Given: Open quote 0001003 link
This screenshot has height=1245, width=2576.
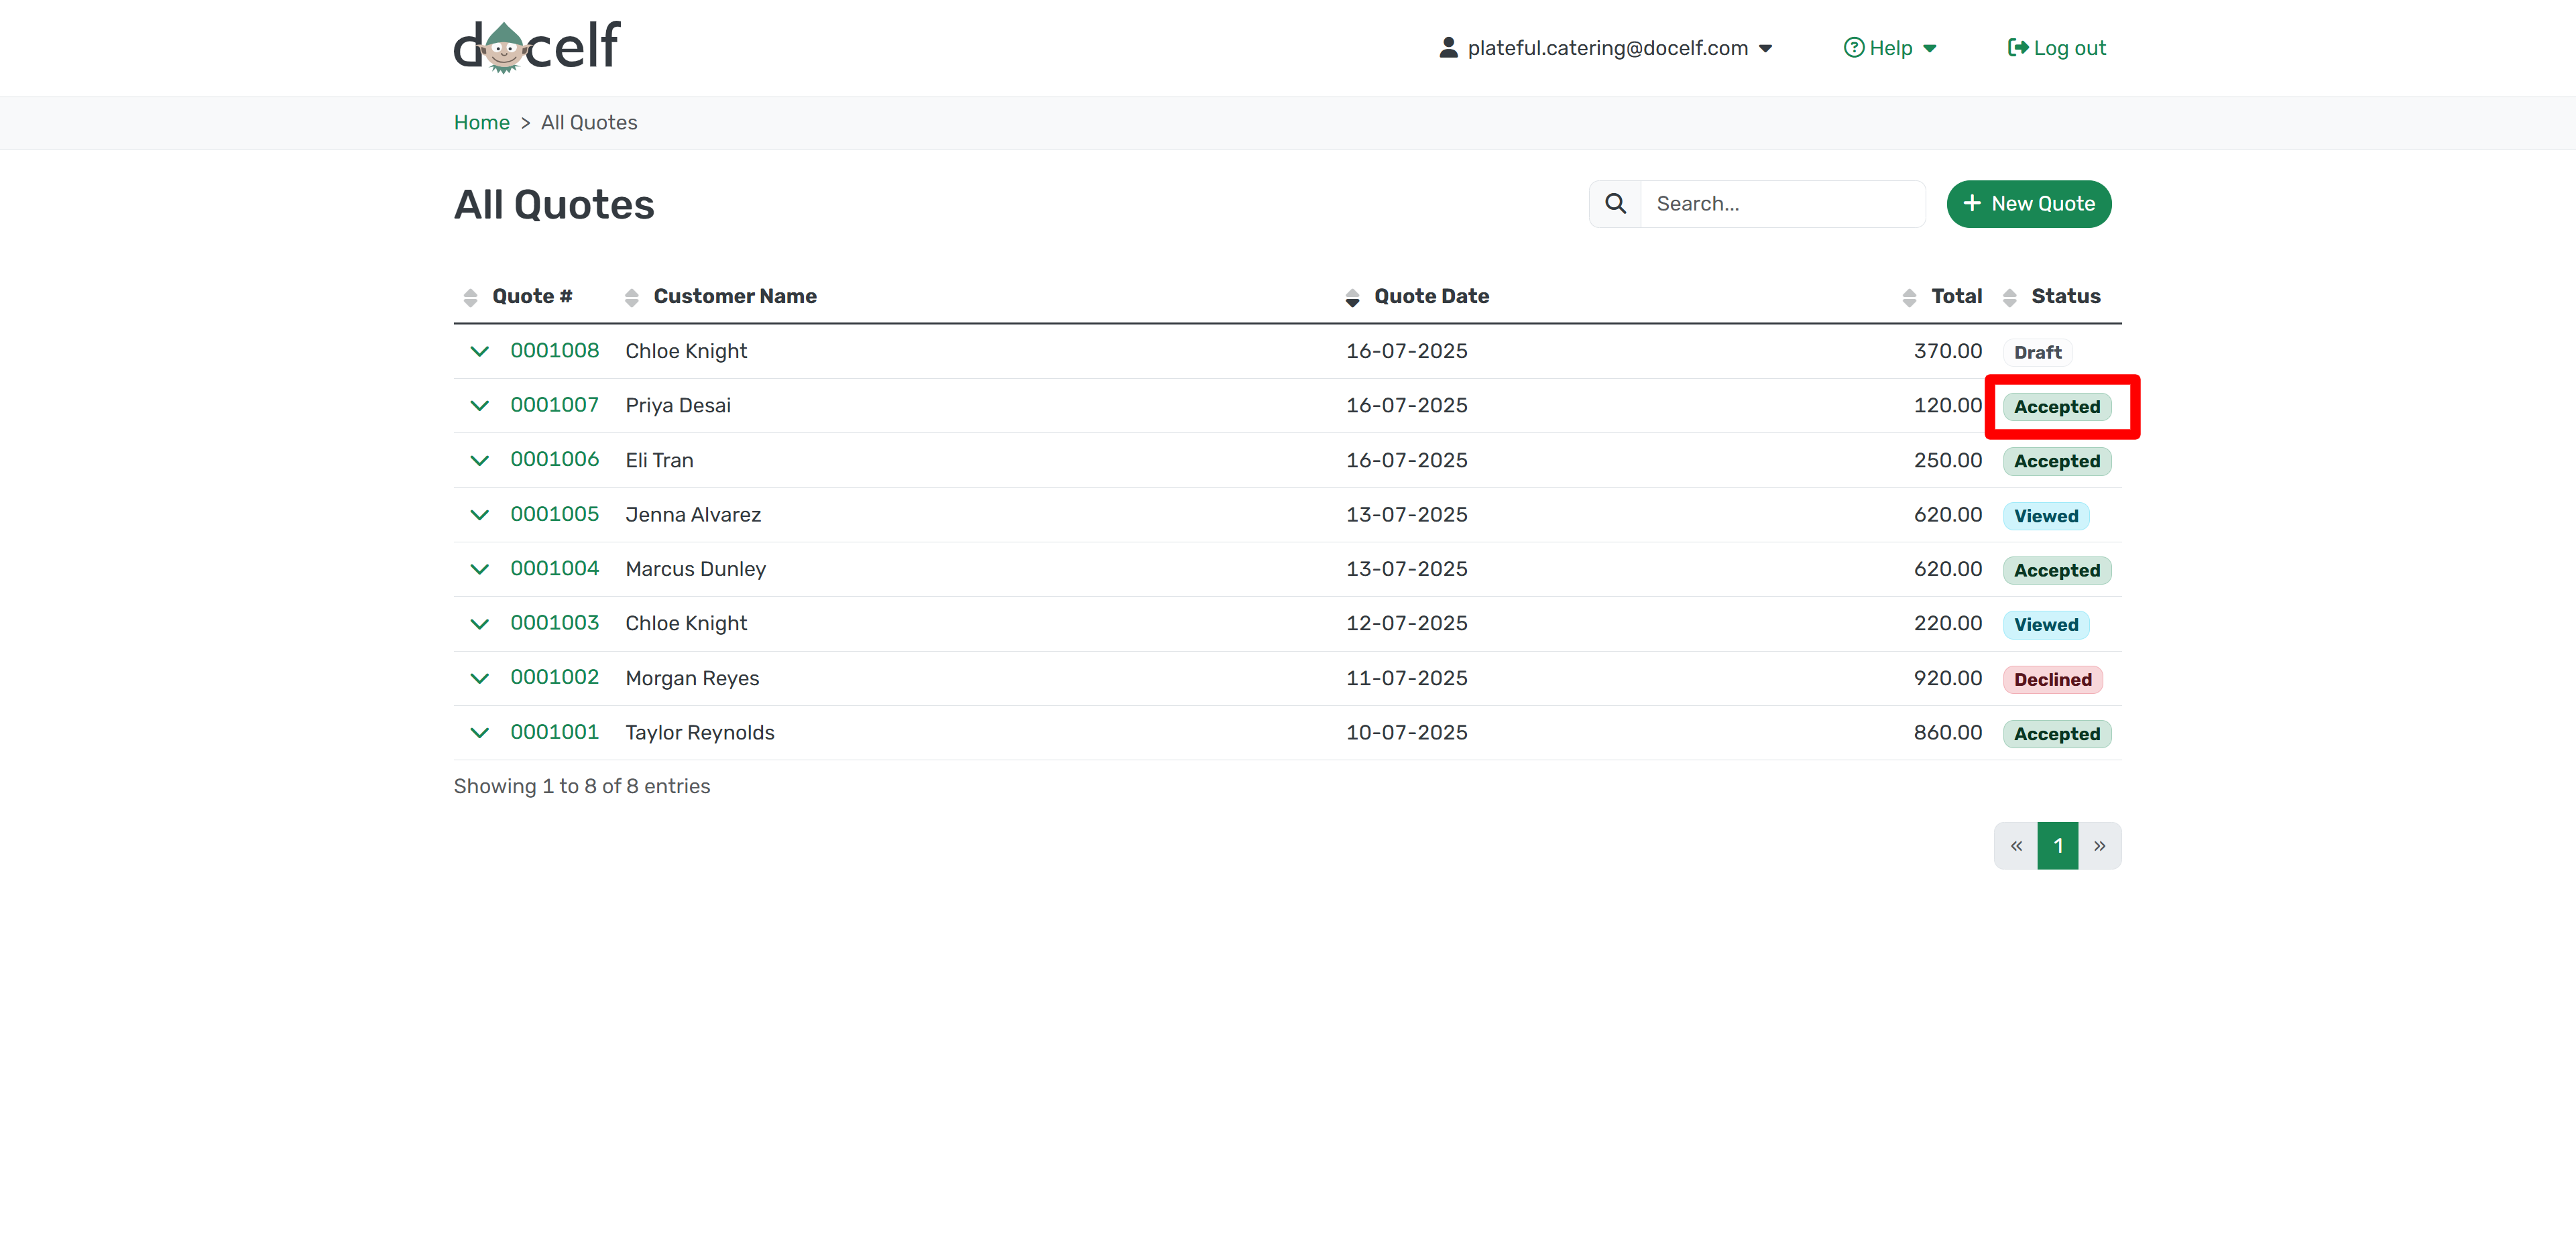Looking at the screenshot, I should (554, 623).
